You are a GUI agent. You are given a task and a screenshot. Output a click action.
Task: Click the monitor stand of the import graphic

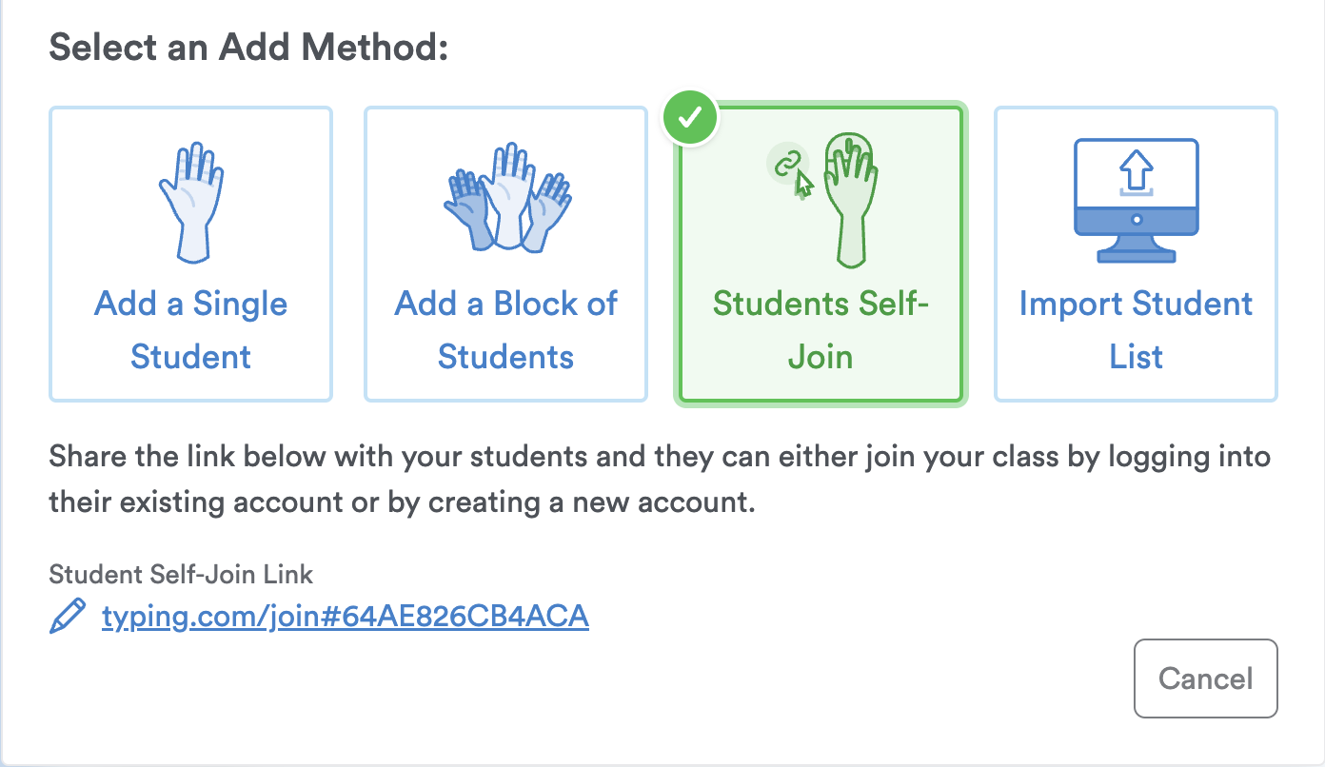[x=1136, y=250]
